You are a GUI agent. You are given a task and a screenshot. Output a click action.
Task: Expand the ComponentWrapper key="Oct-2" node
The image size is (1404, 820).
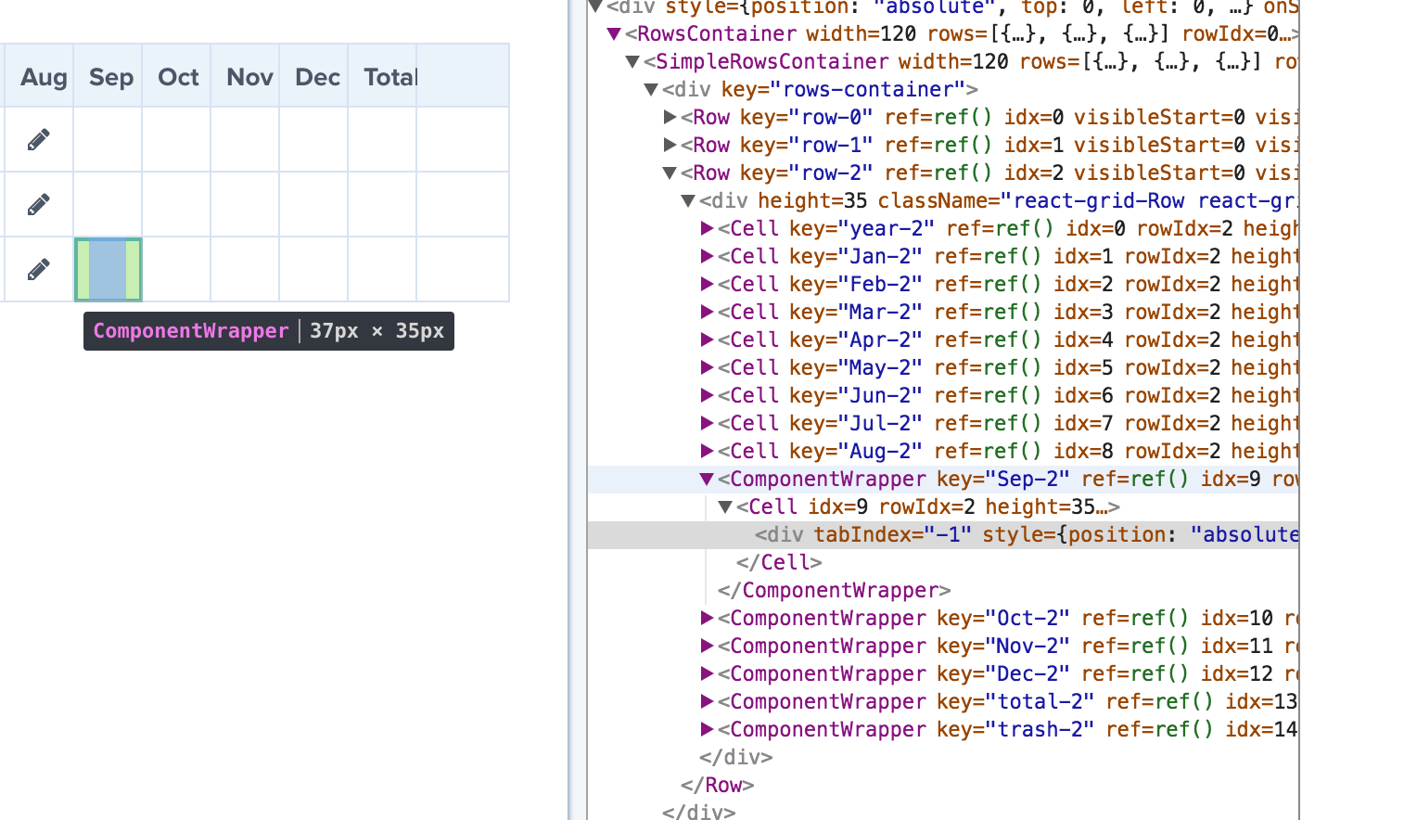tap(707, 618)
